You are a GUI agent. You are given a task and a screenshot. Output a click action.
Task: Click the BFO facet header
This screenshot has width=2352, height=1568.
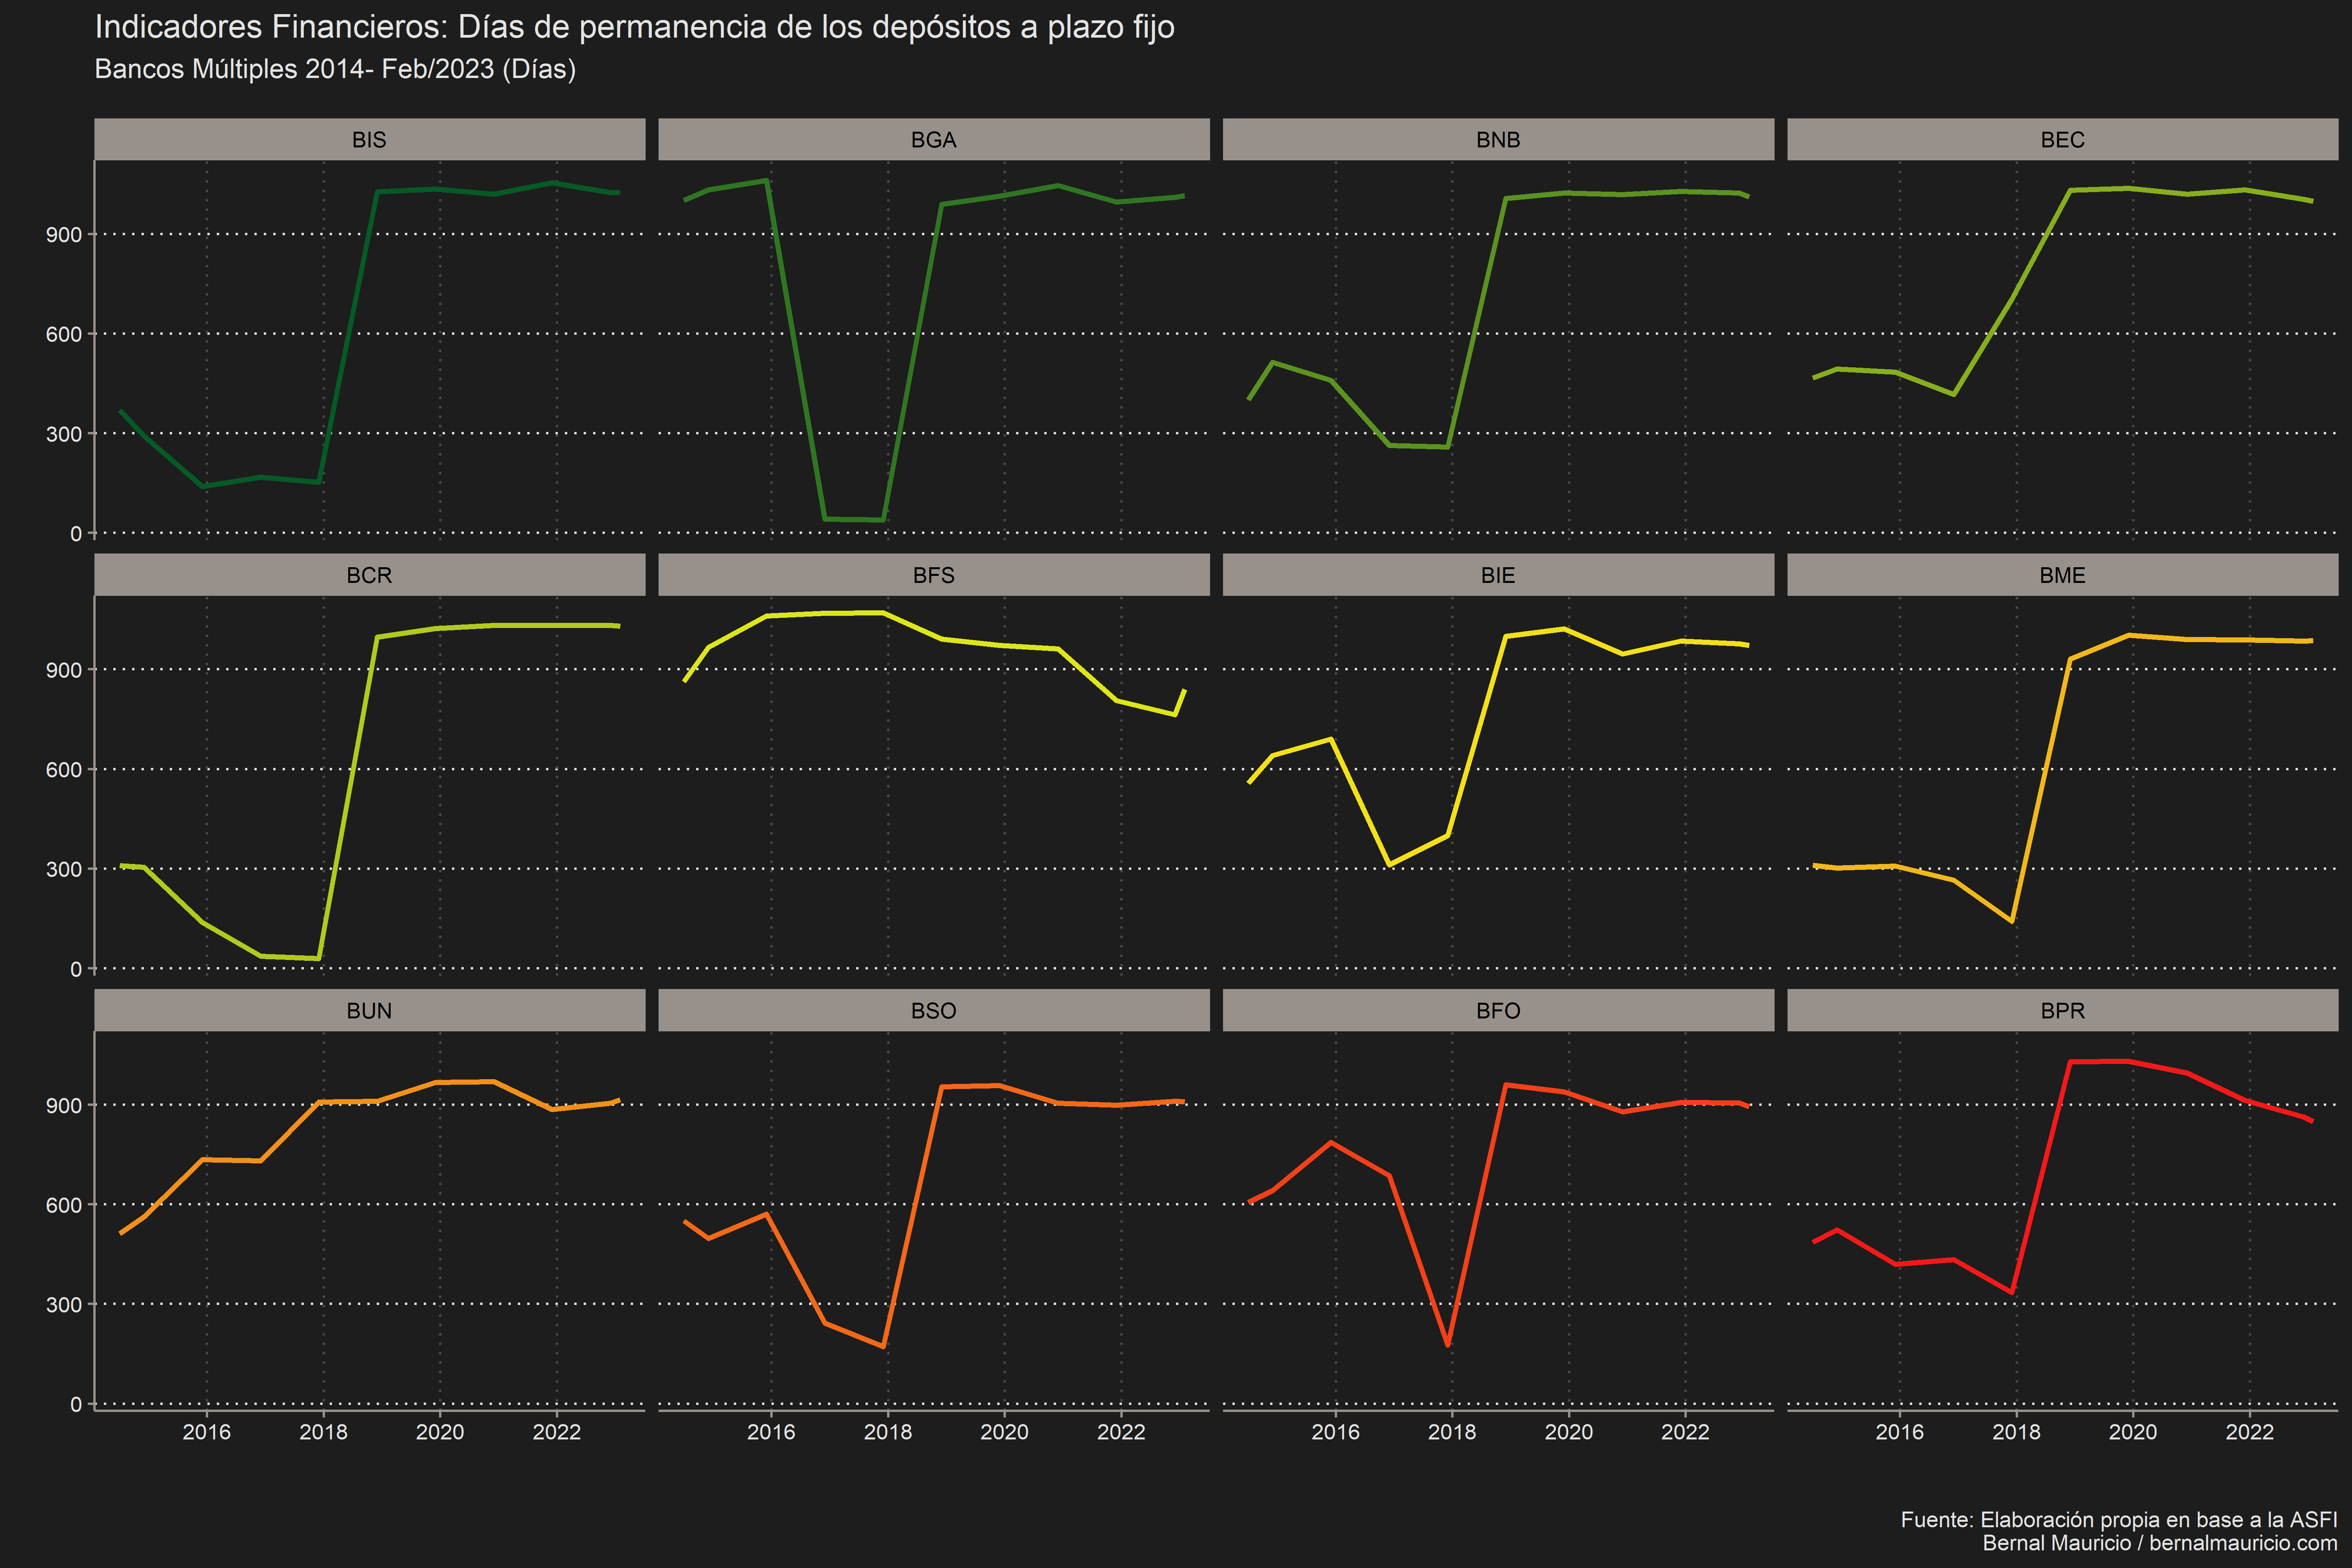1498,1010
